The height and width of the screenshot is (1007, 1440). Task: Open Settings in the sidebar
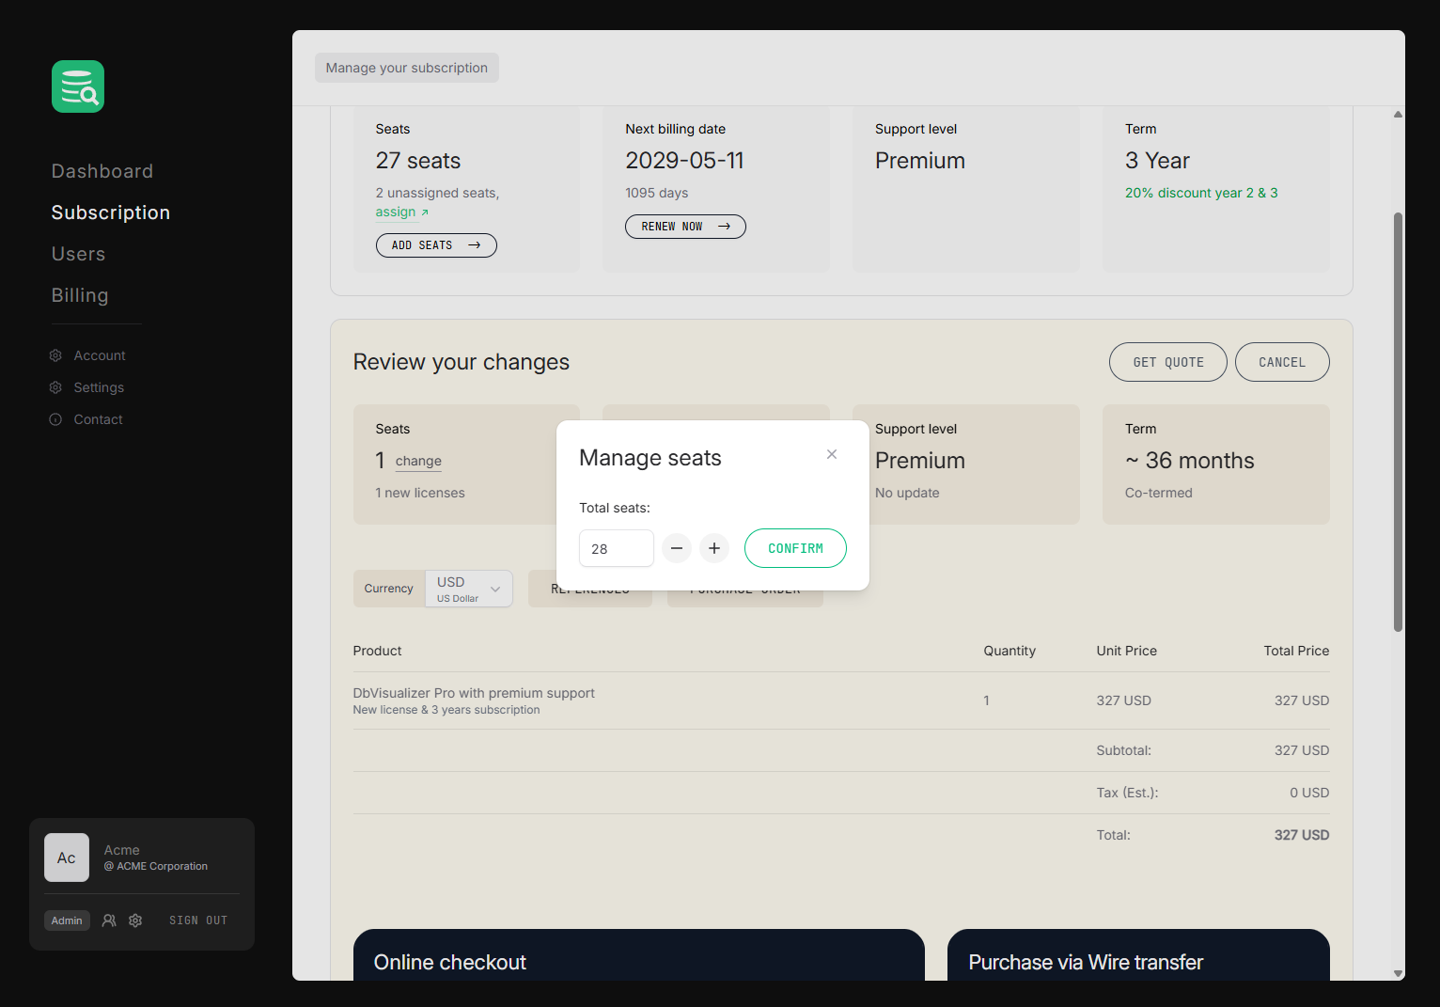tap(99, 387)
